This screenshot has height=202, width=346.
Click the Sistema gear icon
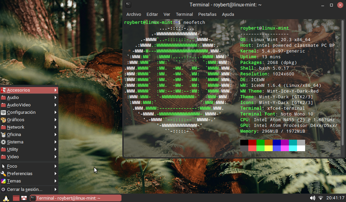[3, 142]
